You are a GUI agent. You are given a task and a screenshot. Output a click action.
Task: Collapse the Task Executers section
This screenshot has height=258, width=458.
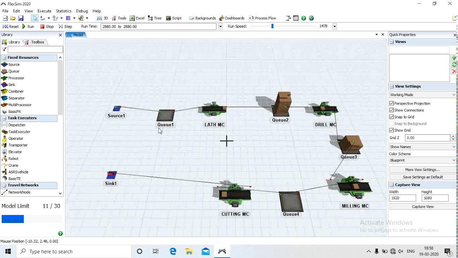[x=4, y=118]
